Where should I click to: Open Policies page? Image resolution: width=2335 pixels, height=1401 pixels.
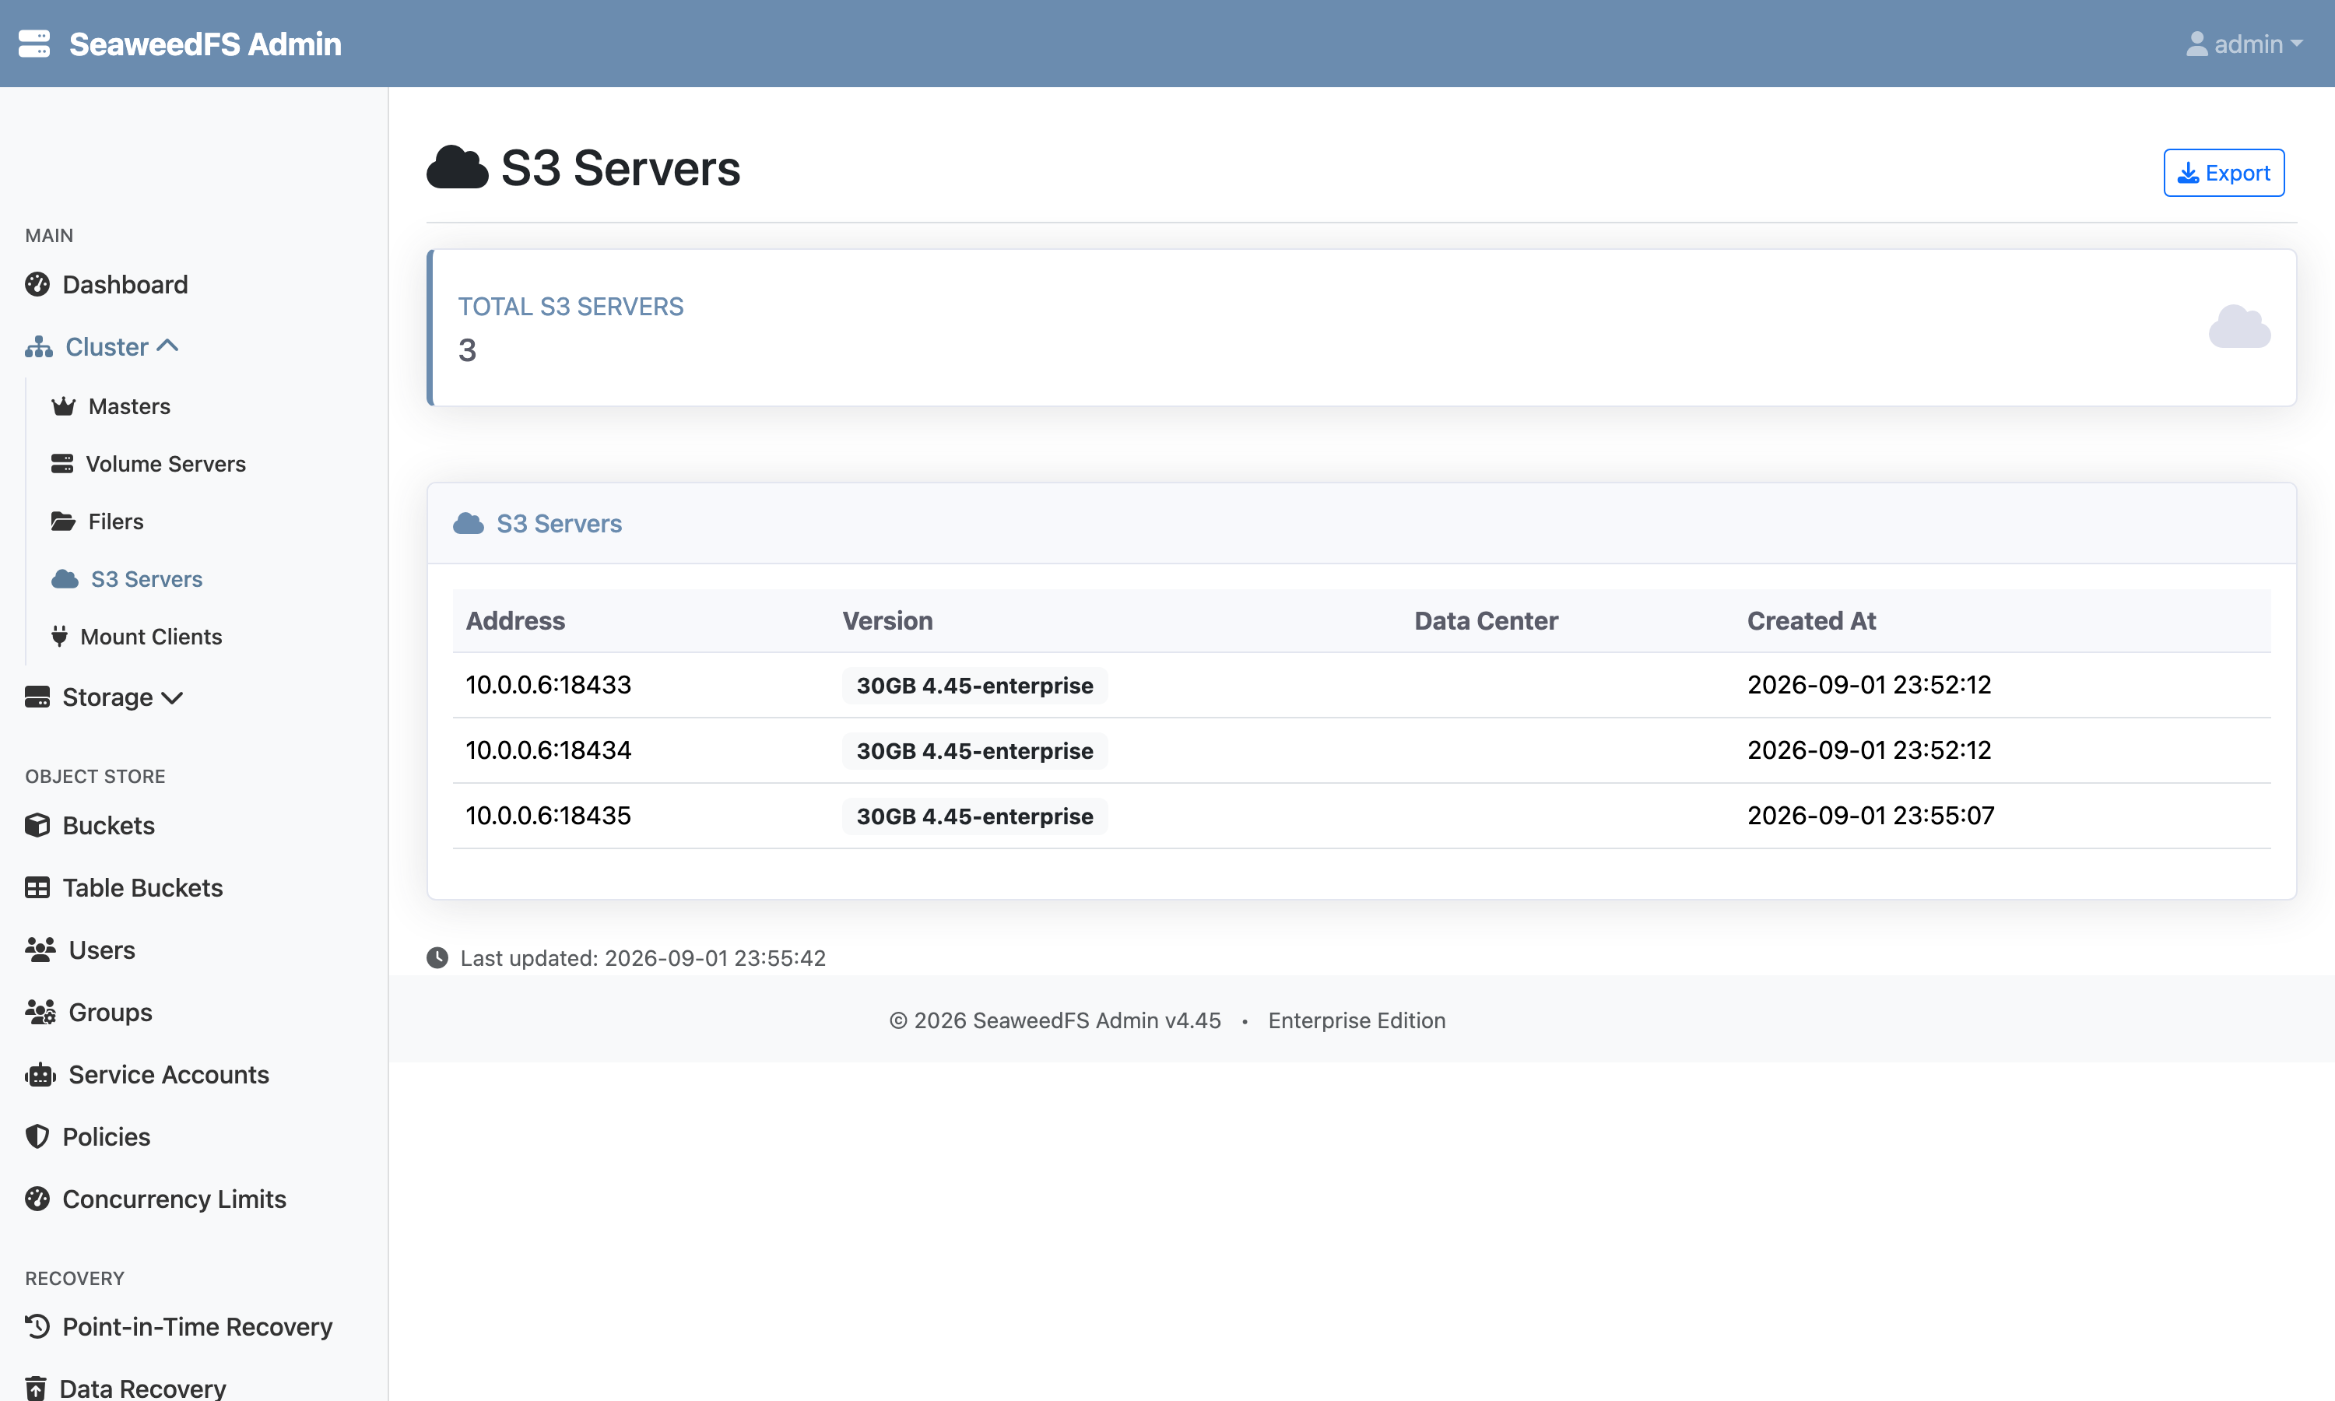click(x=107, y=1136)
